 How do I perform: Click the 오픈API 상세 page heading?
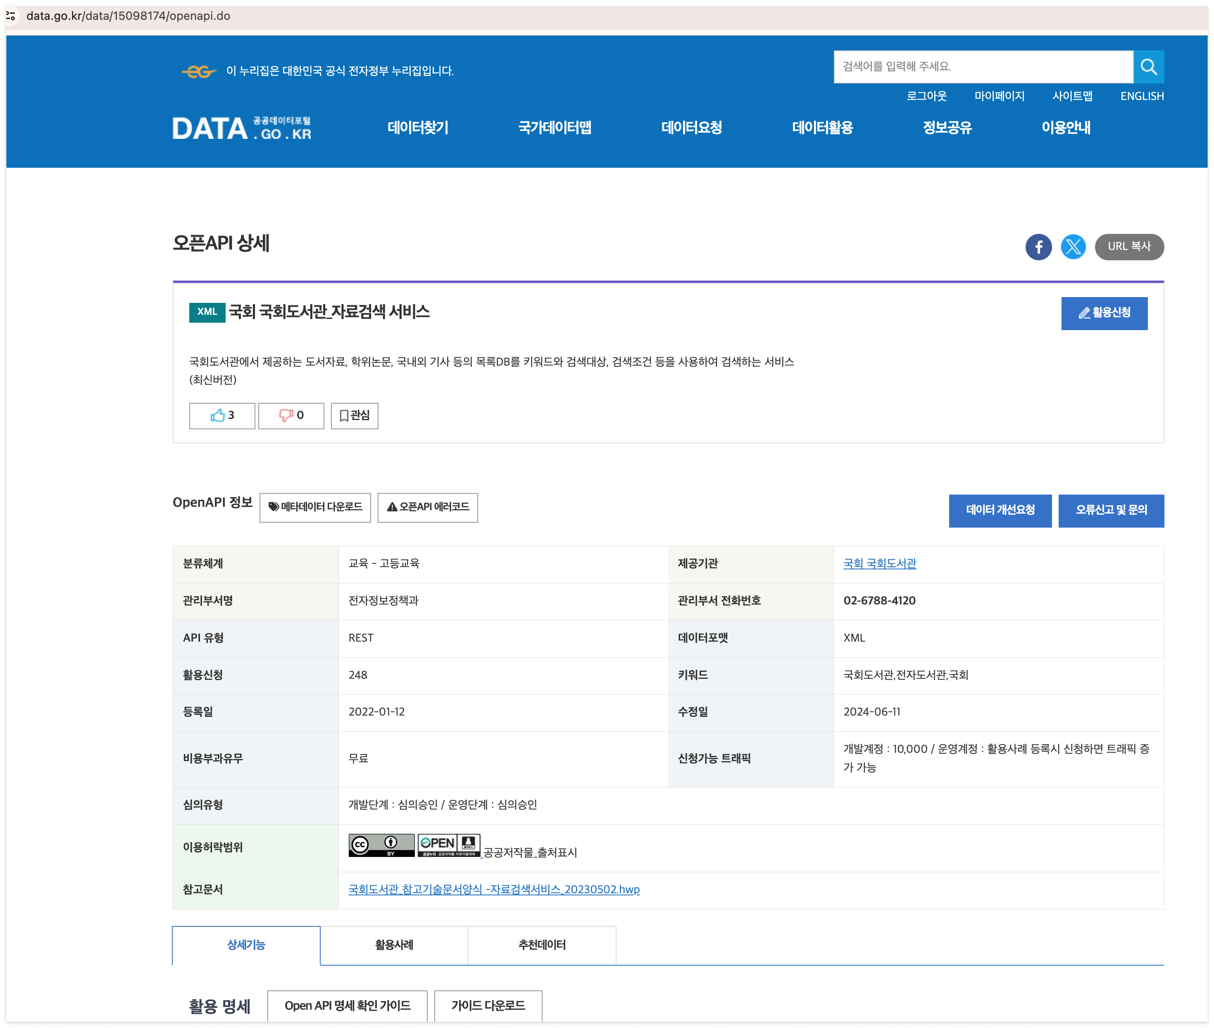221,244
